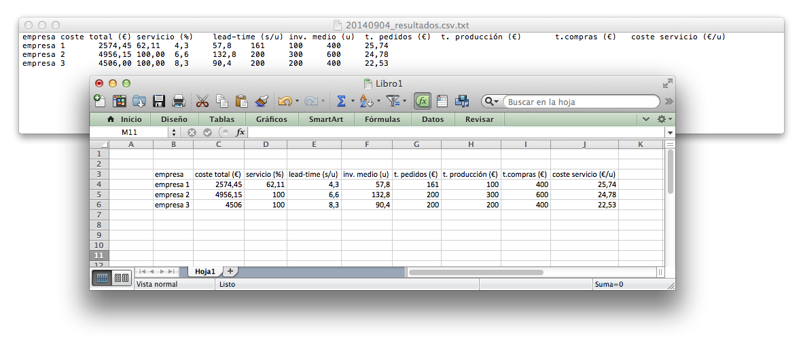Click the Paste clipboard icon

241,101
